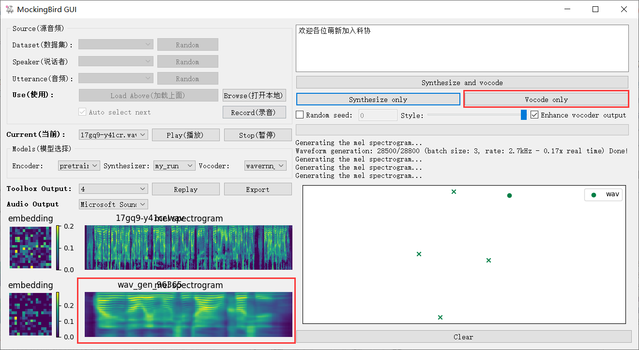Click Replay in Toolbox Output
Screen dimensions: 639x350
tap(185, 189)
